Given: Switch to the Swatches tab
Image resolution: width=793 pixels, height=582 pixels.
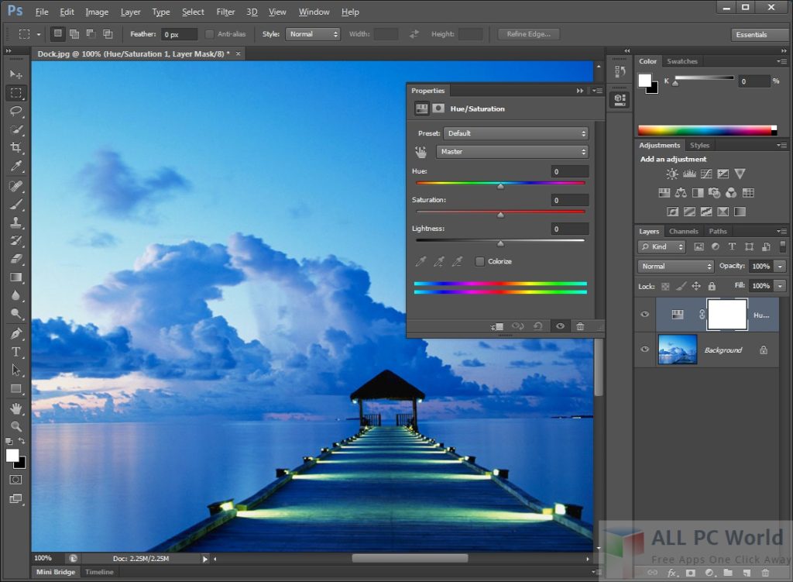Looking at the screenshot, I should (681, 61).
